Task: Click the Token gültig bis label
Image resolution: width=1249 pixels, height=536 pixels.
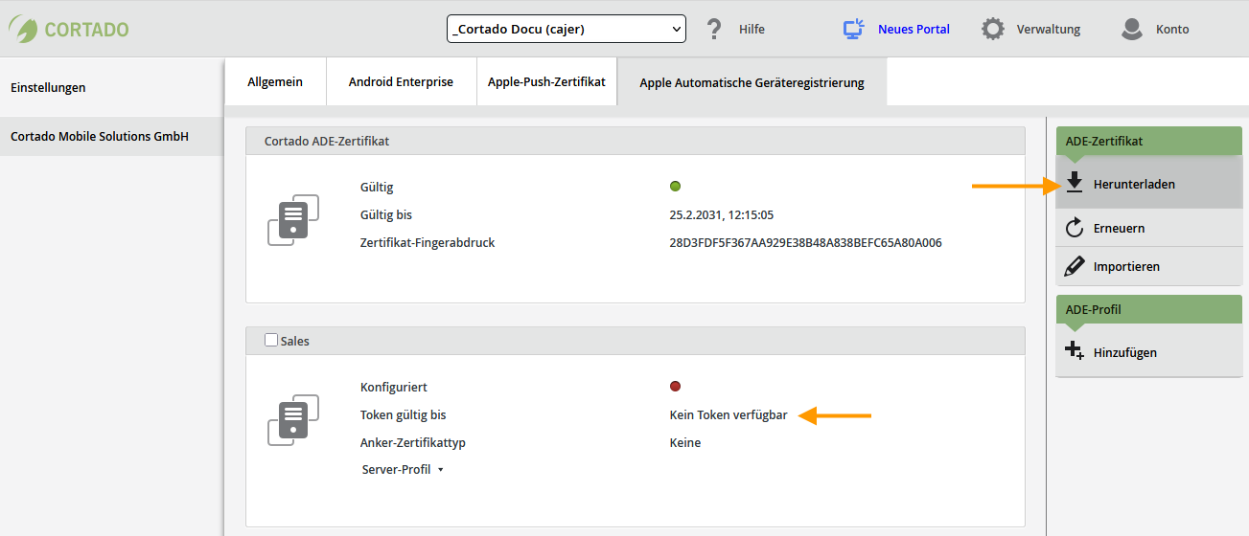Action: (404, 415)
